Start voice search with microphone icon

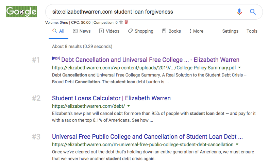tap(240, 12)
